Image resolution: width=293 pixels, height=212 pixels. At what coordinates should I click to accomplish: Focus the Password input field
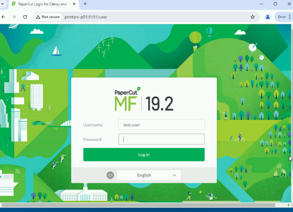tap(161, 139)
